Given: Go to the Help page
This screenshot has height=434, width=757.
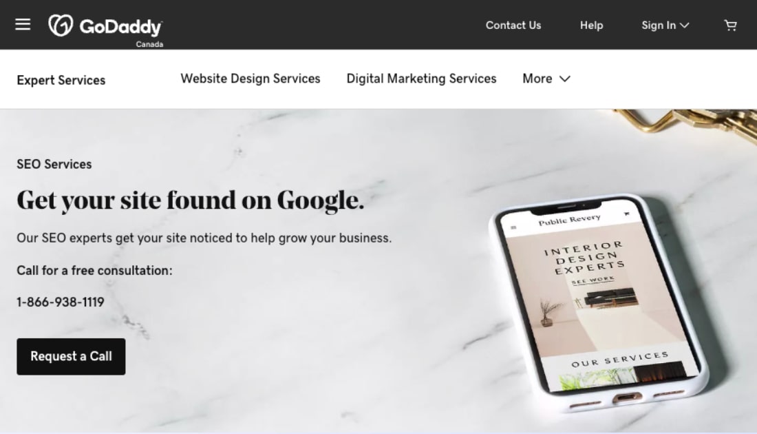Looking at the screenshot, I should [x=591, y=25].
